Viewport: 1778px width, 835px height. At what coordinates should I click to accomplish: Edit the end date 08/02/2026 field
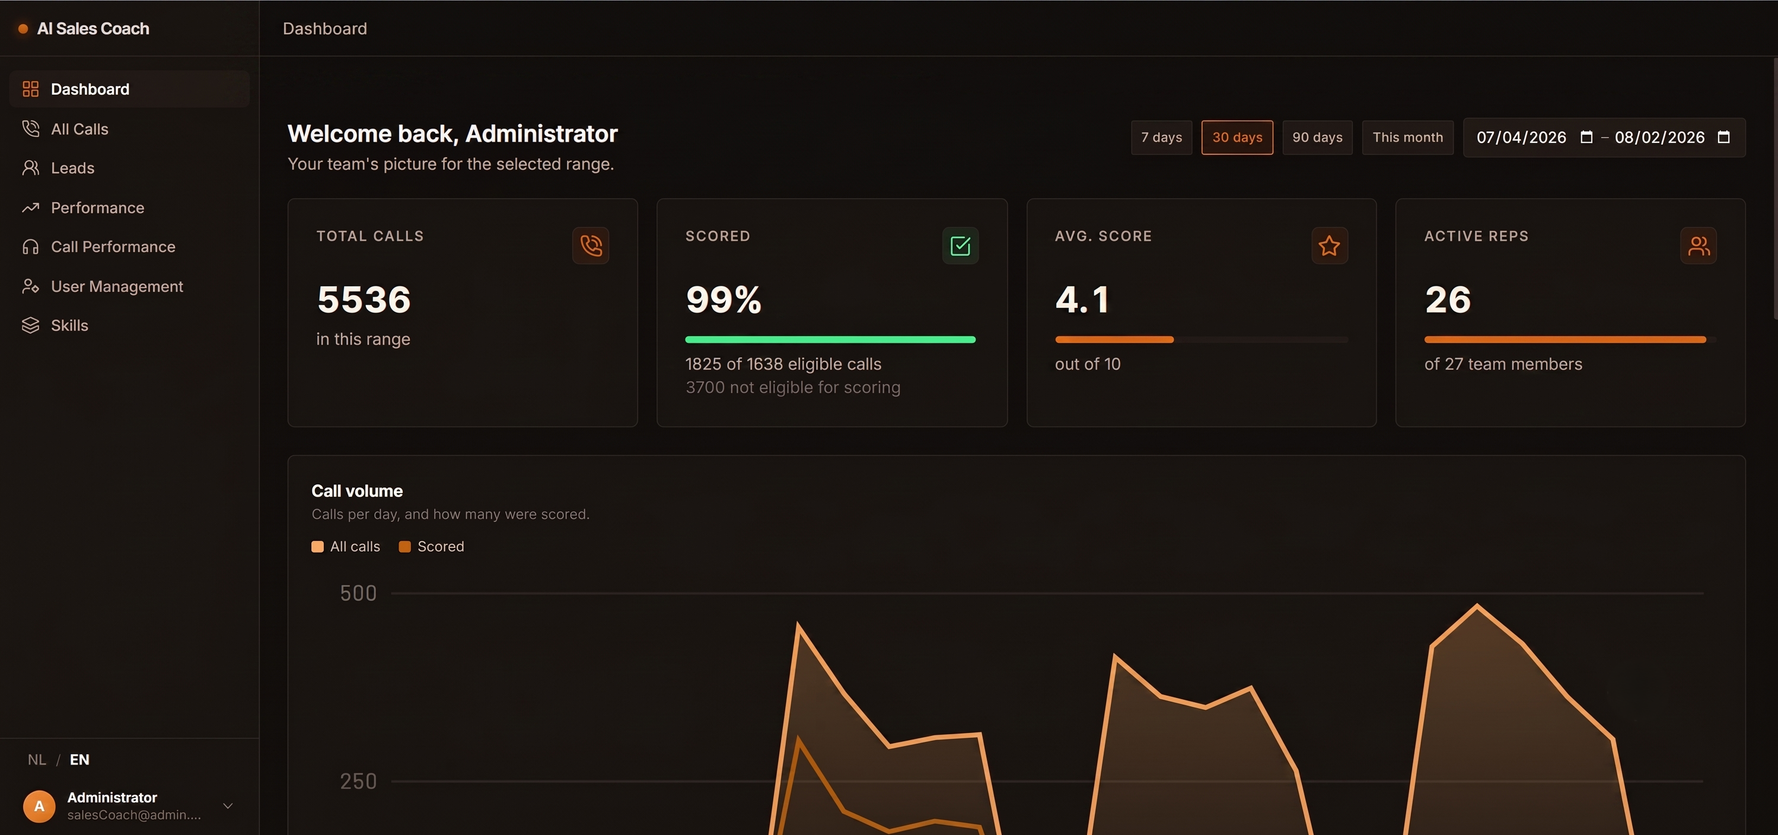1659,138
